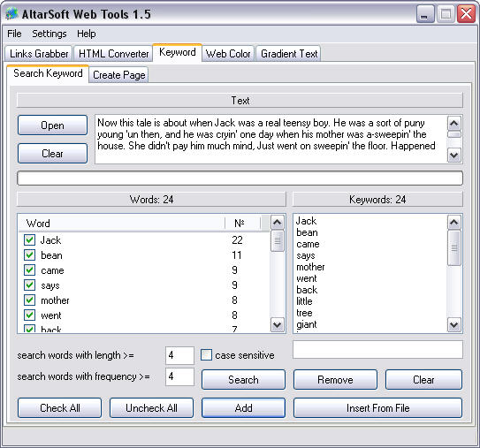This screenshot has width=480, height=448.
Task: Open the File menu
Action: [14, 34]
